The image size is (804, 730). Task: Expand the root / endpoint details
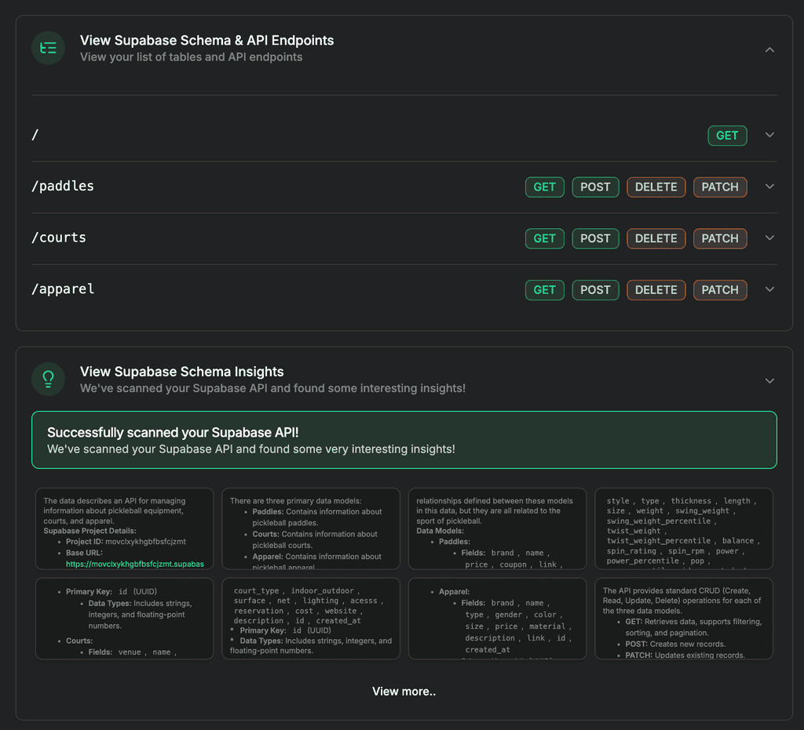pyautogui.click(x=769, y=135)
